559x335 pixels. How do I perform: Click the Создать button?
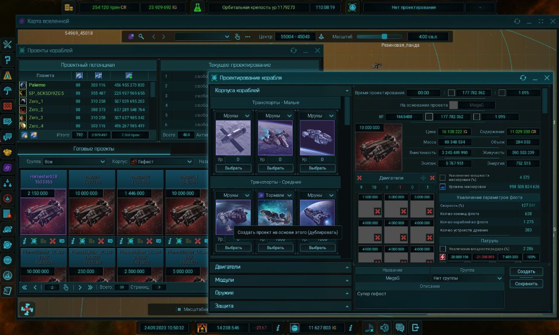point(526,271)
